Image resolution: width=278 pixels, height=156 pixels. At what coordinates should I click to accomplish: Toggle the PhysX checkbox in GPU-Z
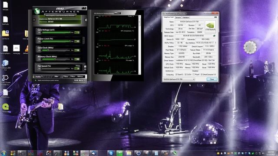coord(194,75)
